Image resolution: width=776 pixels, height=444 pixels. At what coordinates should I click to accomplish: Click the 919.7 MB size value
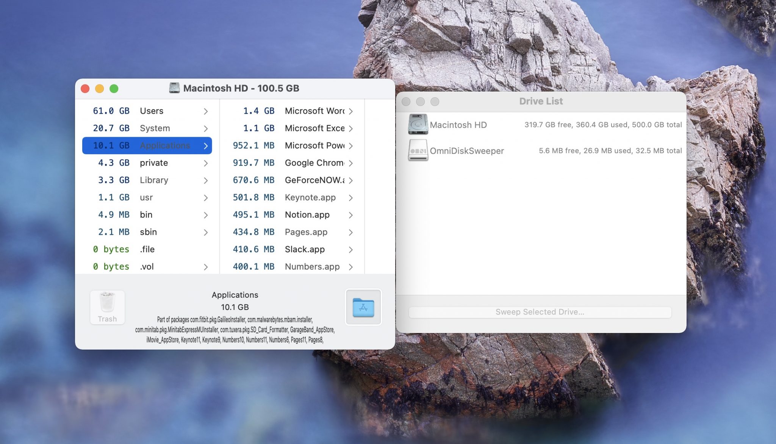tap(253, 163)
